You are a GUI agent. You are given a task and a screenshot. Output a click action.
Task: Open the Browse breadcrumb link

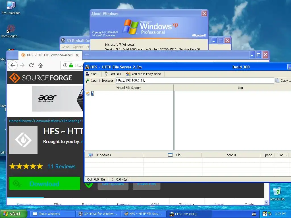coord(26,121)
